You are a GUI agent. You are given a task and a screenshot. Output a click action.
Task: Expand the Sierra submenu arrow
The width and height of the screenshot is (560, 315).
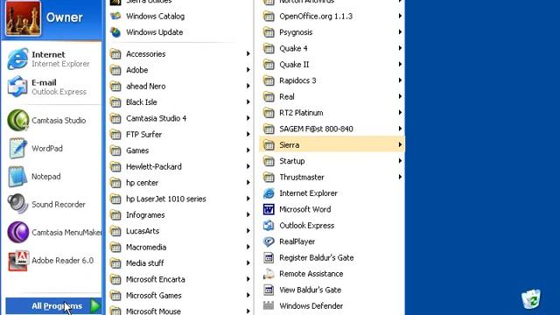tap(400, 144)
